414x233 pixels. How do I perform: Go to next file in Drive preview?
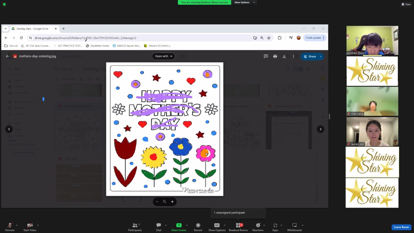[320, 129]
